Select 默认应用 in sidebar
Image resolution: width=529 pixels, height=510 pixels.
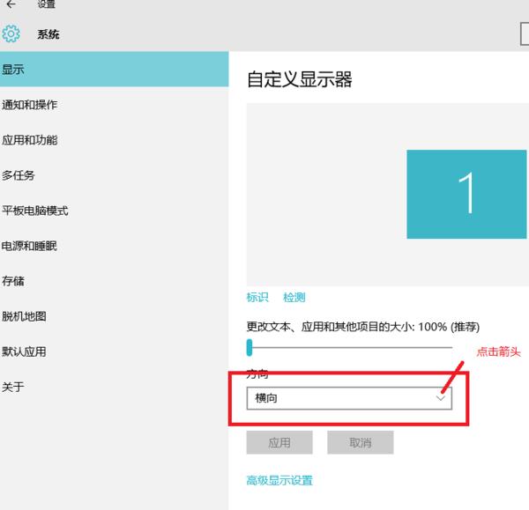tap(25, 351)
